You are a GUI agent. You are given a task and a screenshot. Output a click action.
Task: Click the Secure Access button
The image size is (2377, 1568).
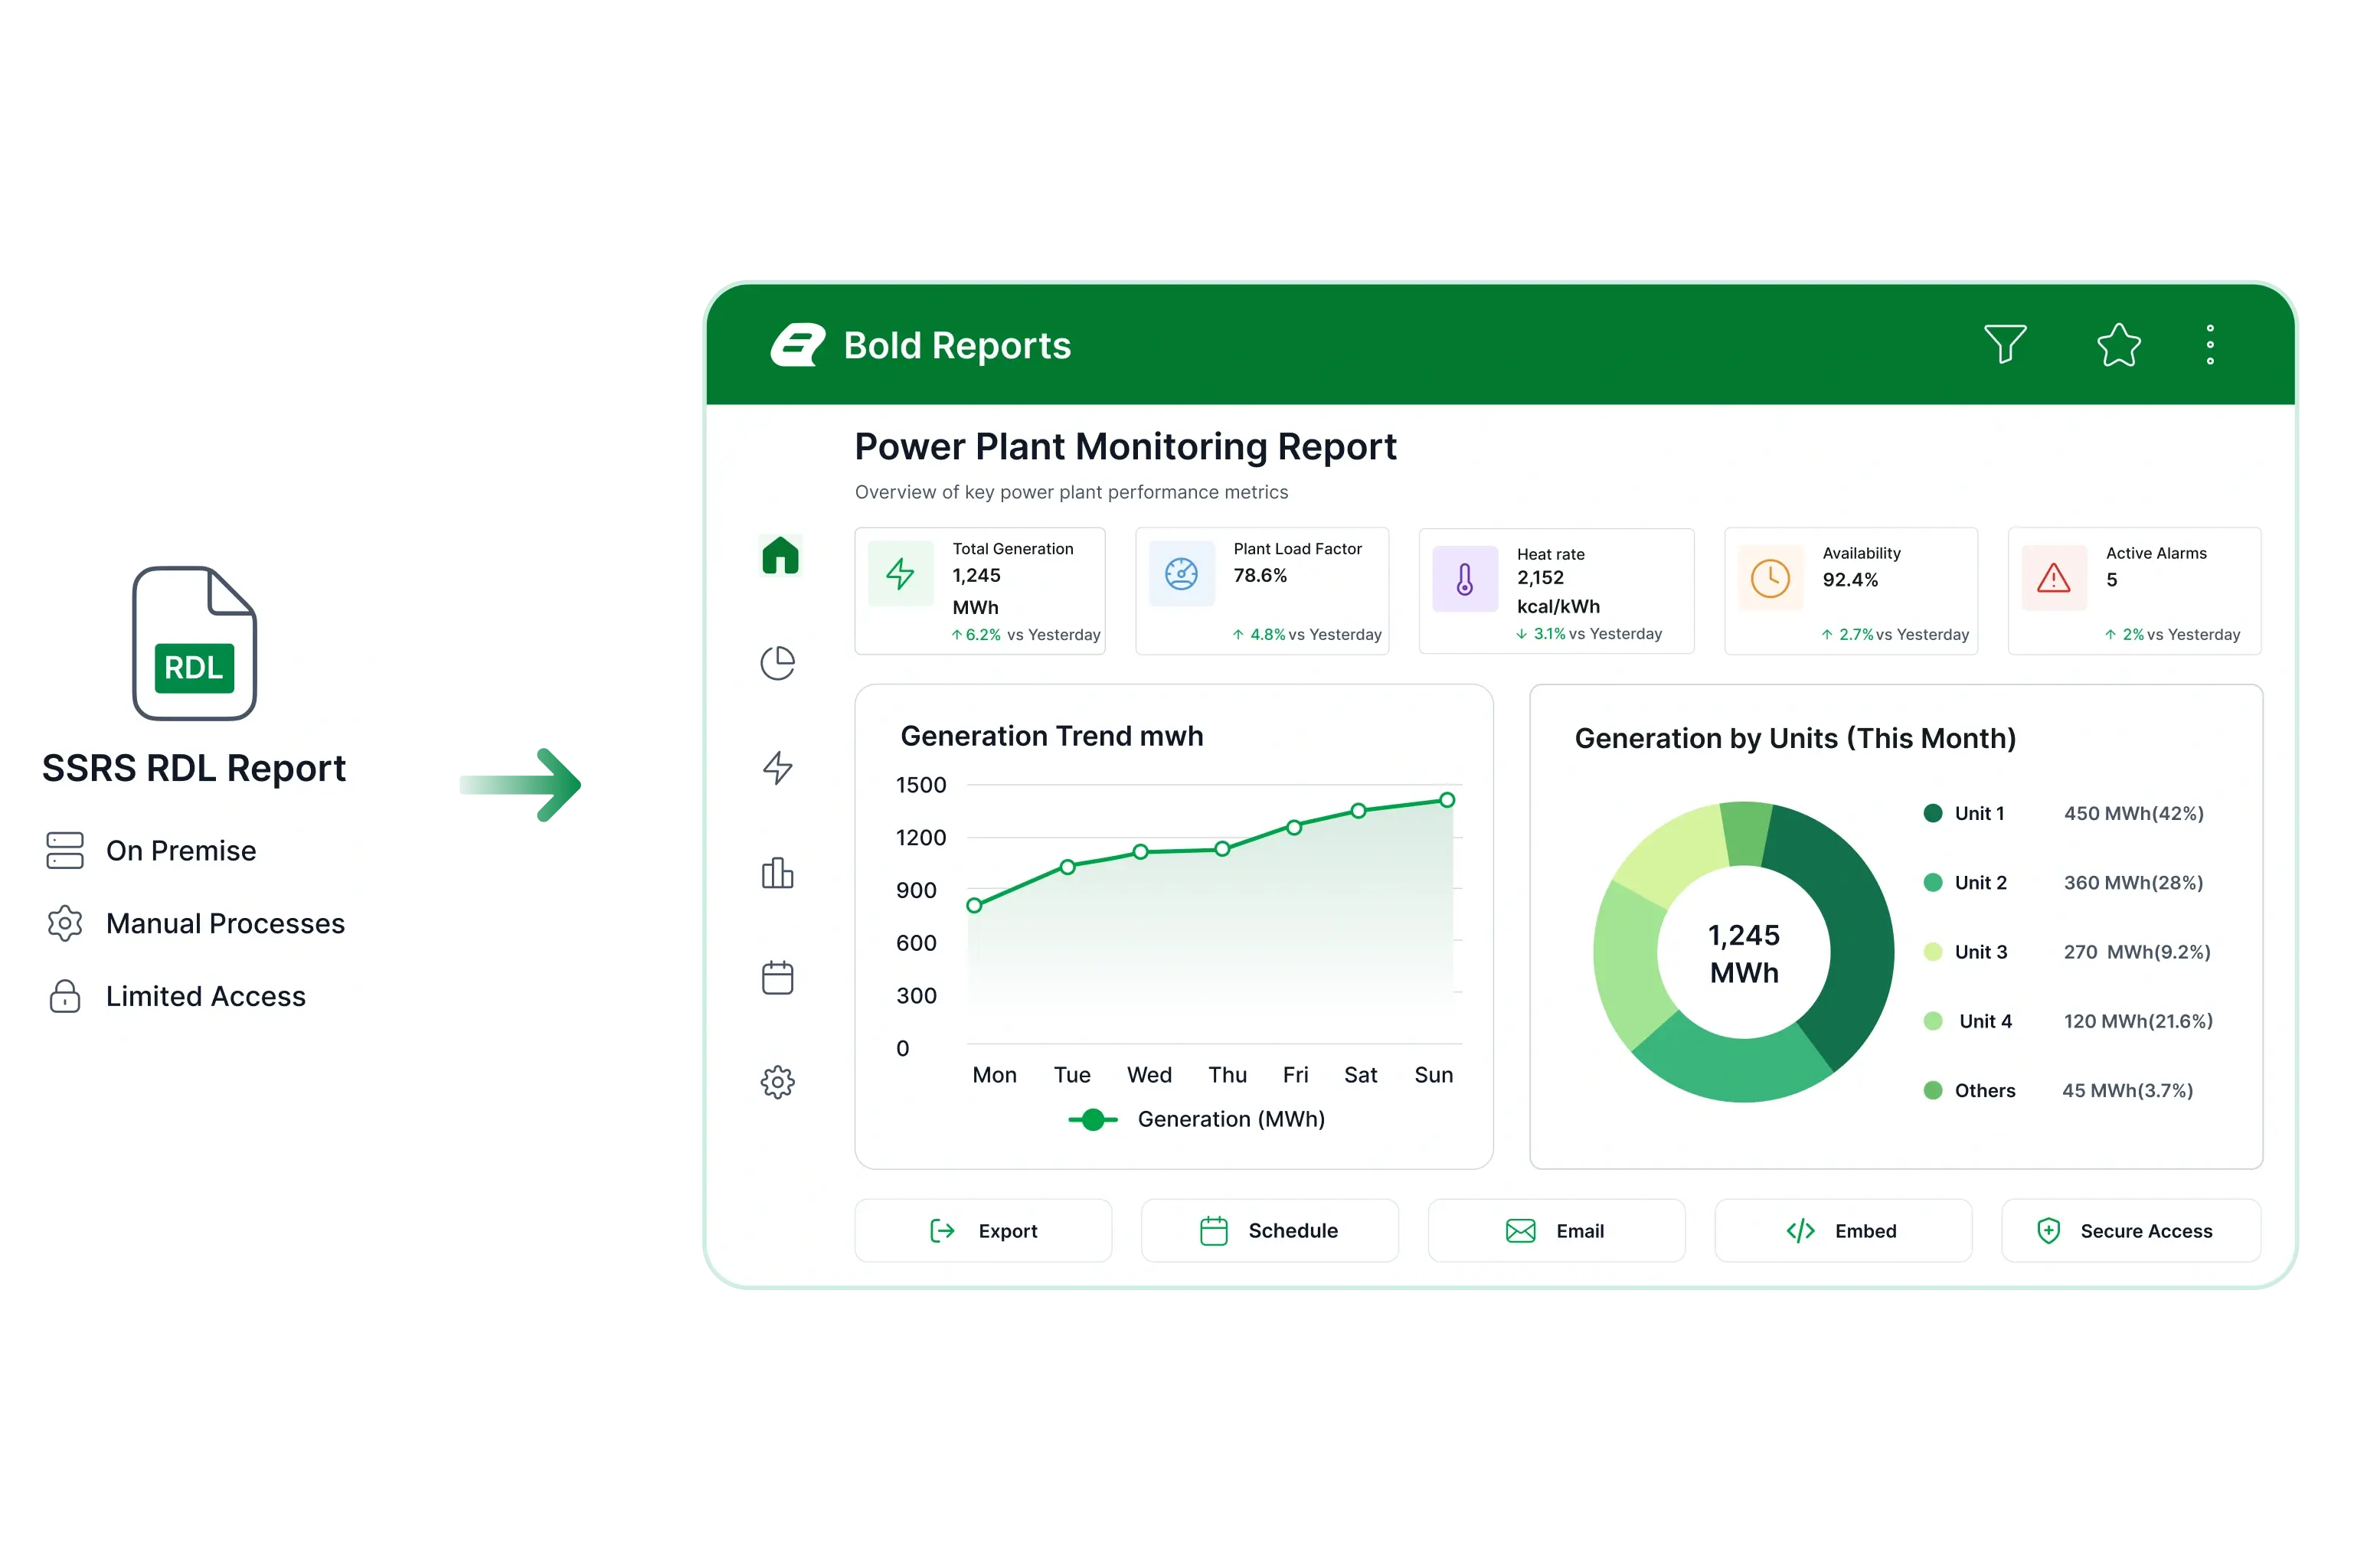tap(2130, 1230)
